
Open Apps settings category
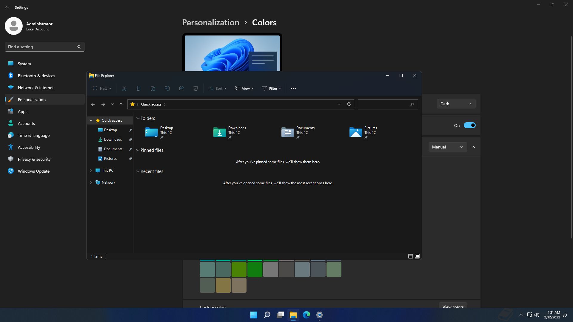click(45, 112)
